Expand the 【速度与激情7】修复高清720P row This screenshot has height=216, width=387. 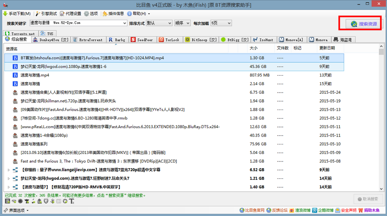tap(9, 187)
